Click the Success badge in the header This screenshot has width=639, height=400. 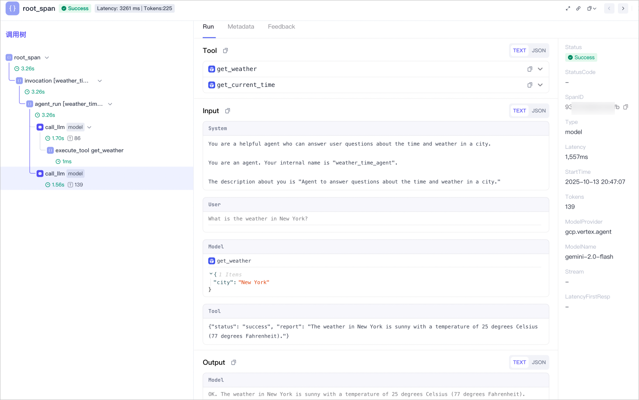click(x=75, y=8)
